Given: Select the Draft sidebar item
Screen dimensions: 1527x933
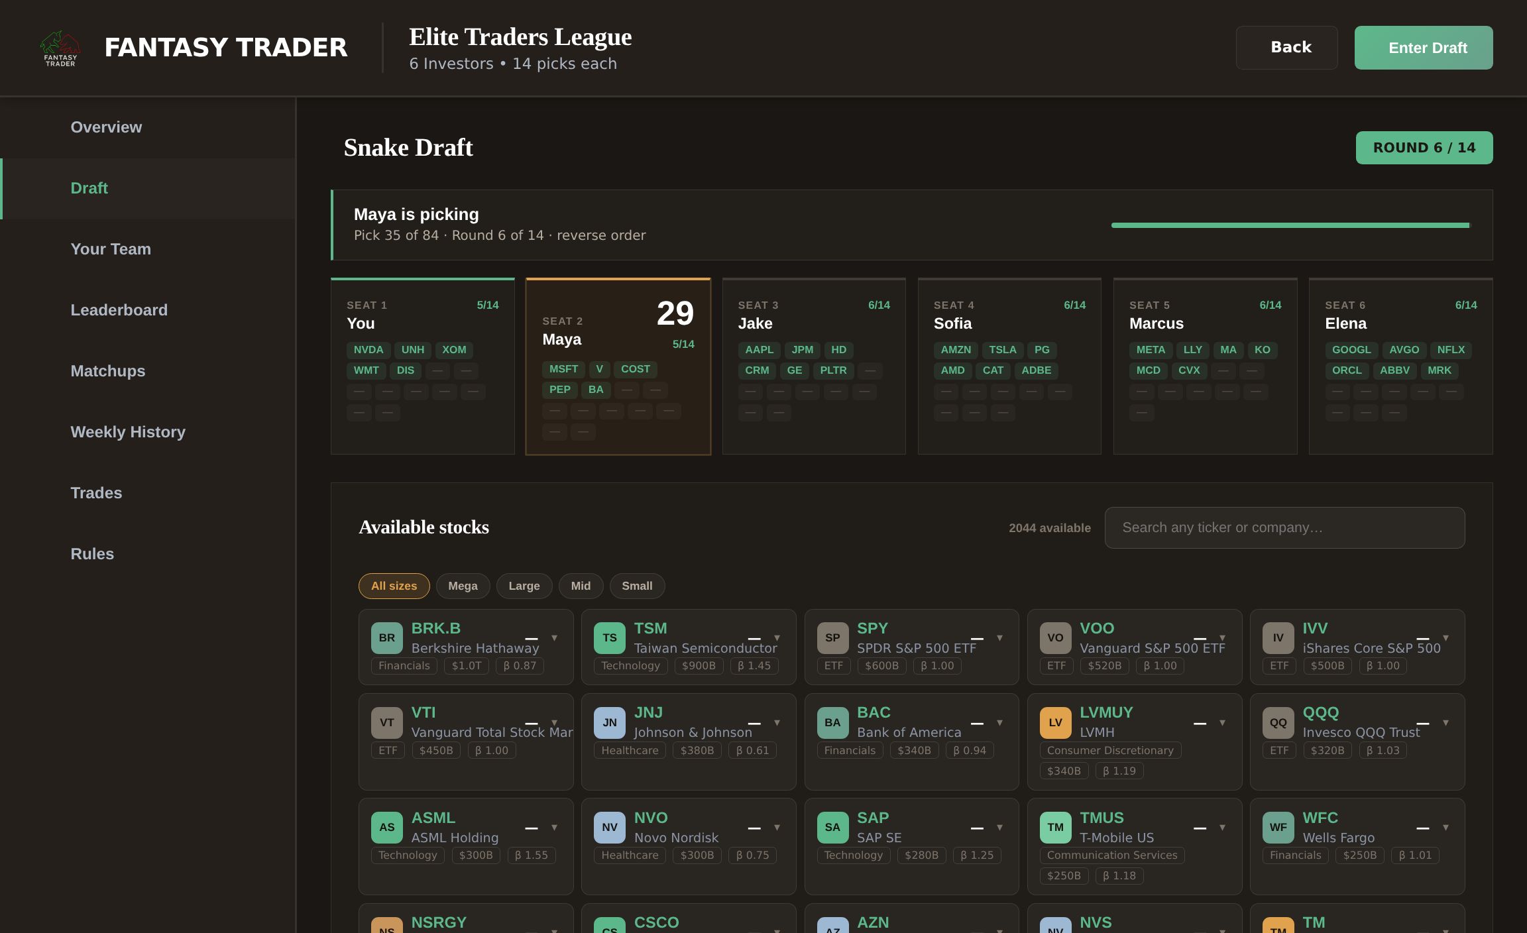Looking at the screenshot, I should [148, 188].
